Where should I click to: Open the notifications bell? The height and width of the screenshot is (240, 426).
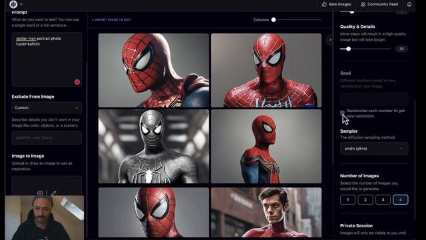coord(409,4)
